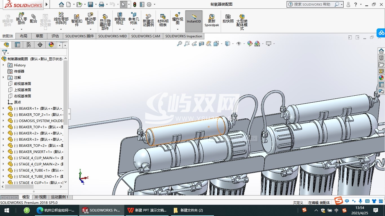Click the Update Speedpak icon
The height and width of the screenshot is (216, 385).
[x=212, y=20]
